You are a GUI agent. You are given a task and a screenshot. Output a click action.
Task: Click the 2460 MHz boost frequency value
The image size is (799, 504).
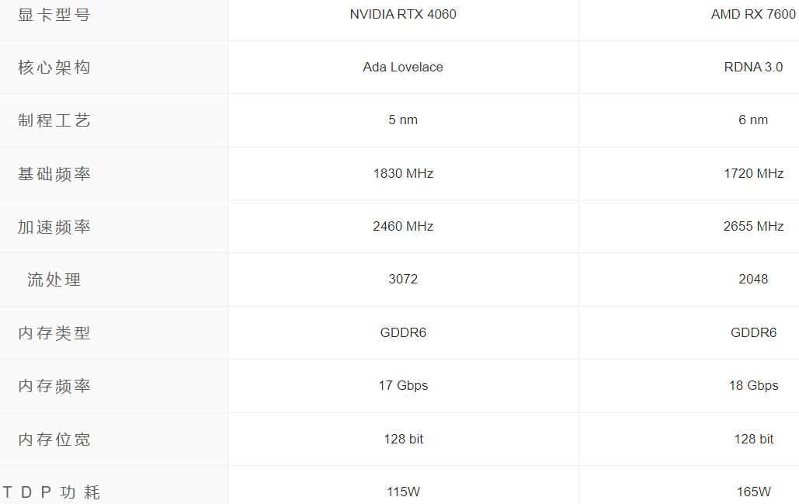(403, 226)
